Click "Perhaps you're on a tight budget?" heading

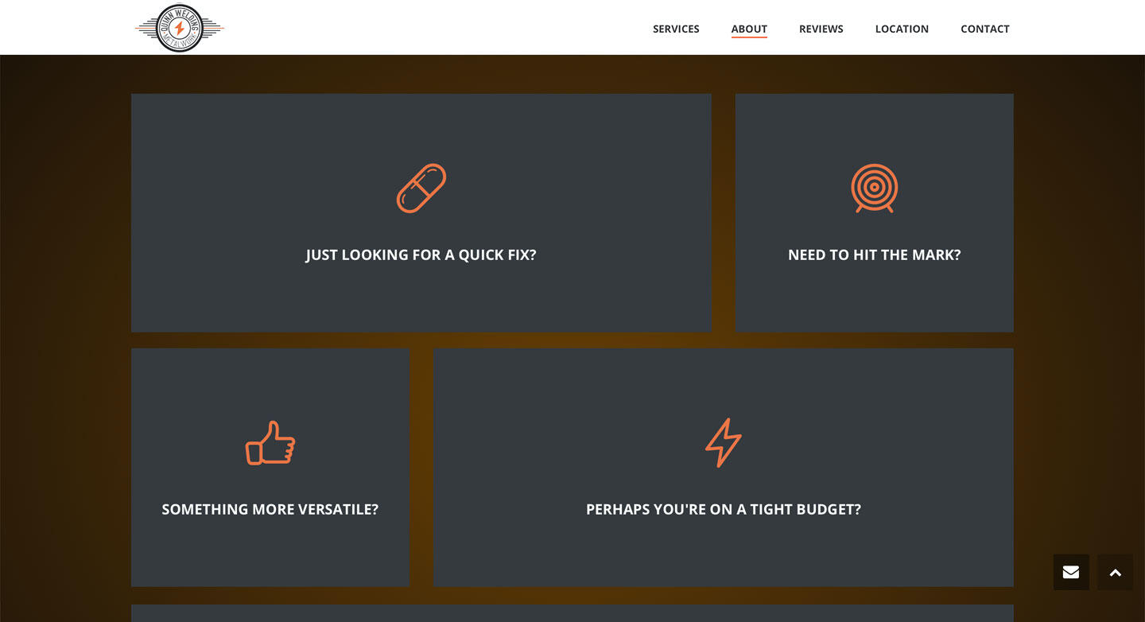click(x=723, y=510)
